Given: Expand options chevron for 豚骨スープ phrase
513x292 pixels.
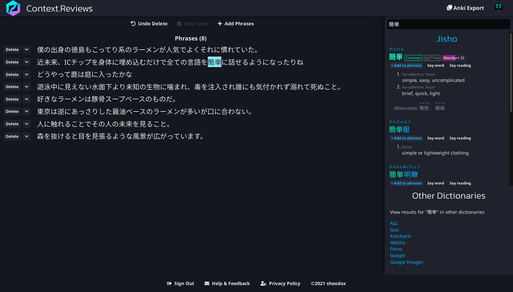Looking at the screenshot, I should pyautogui.click(x=27, y=99).
